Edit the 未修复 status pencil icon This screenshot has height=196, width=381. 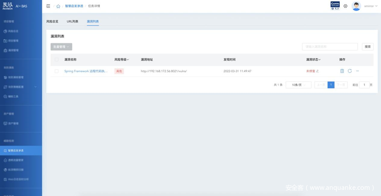tap(317, 71)
